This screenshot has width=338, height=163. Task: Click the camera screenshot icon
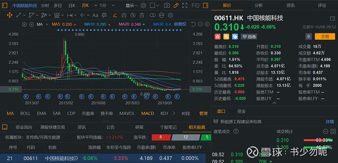166,5
